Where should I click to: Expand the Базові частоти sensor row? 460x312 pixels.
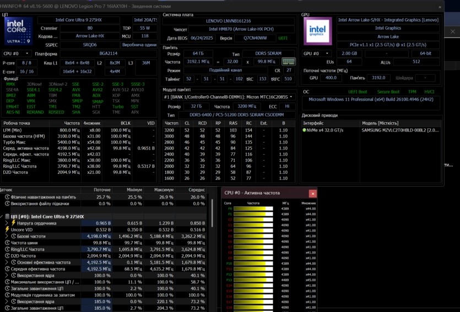7,236
